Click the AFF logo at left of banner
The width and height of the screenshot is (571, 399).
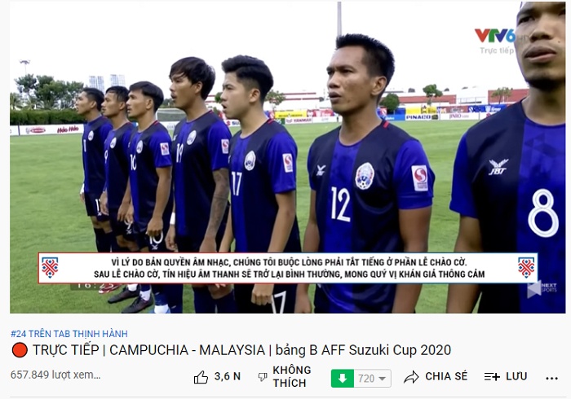(50, 267)
